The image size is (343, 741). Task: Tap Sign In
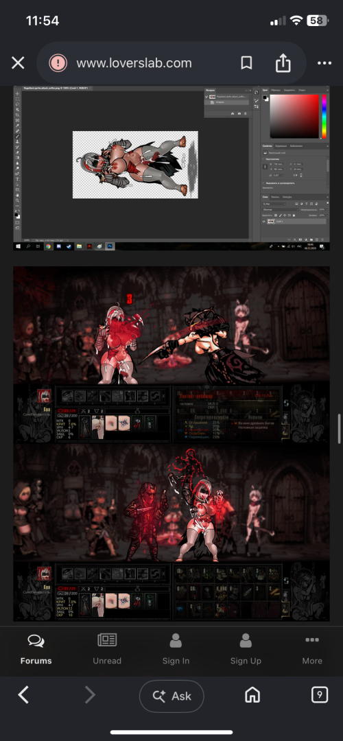(x=176, y=649)
